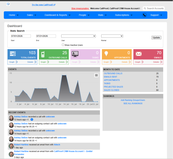Click the Search Accounts field
Image resolution: width=173 pixels, height=159 pixels.
(154, 8)
